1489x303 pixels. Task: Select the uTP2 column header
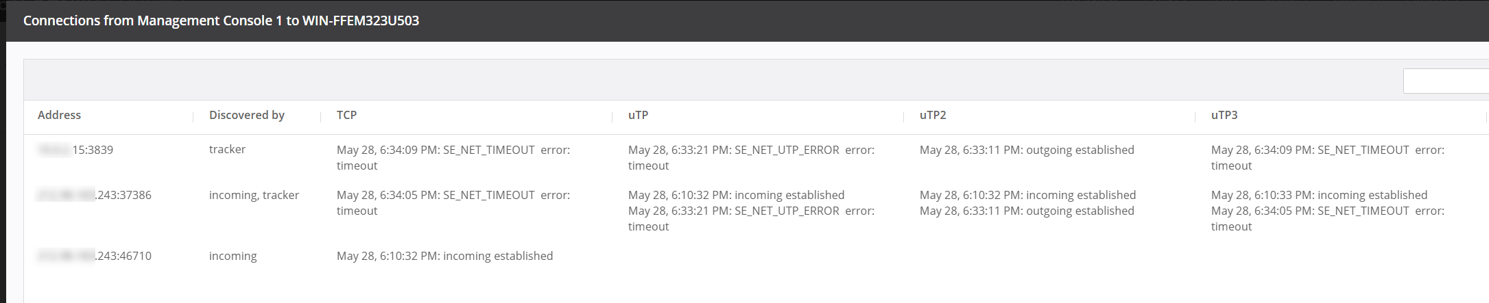(933, 115)
